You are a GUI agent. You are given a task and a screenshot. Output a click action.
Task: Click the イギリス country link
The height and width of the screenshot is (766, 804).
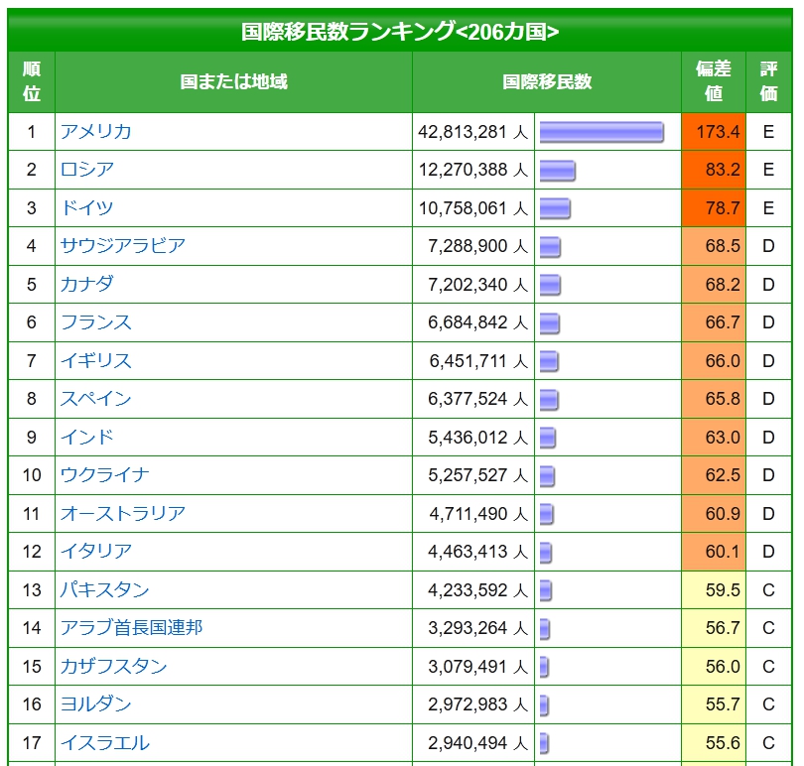(x=95, y=361)
